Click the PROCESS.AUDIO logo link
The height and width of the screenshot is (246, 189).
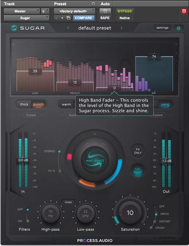click(95, 240)
